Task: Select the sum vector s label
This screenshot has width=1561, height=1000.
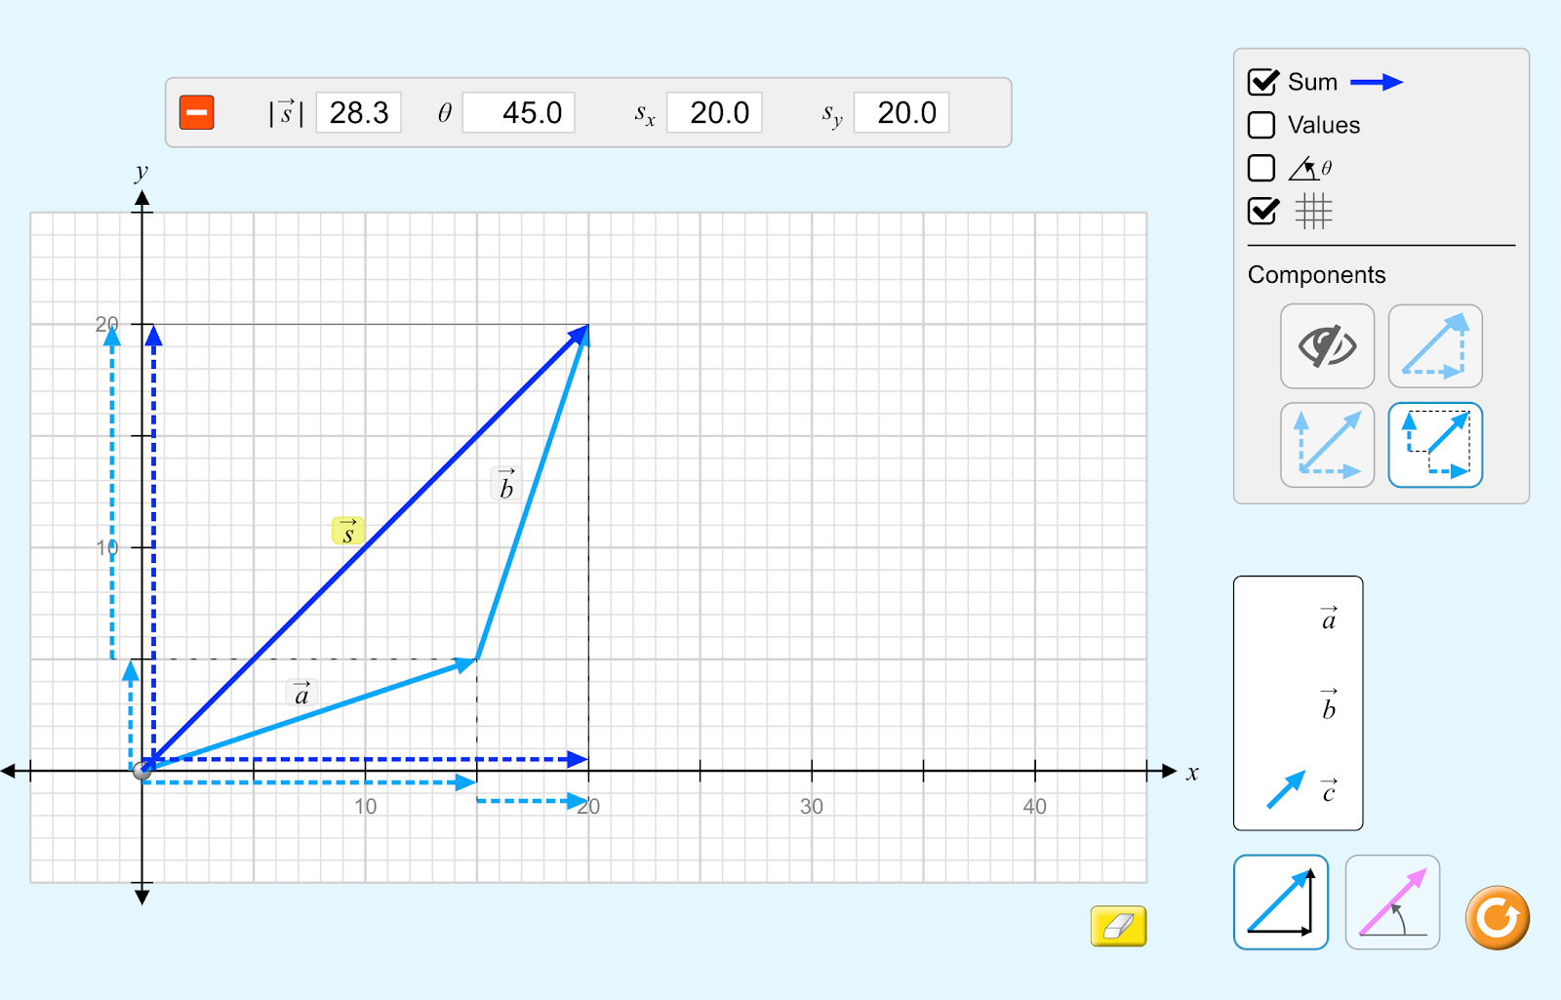Action: click(348, 532)
